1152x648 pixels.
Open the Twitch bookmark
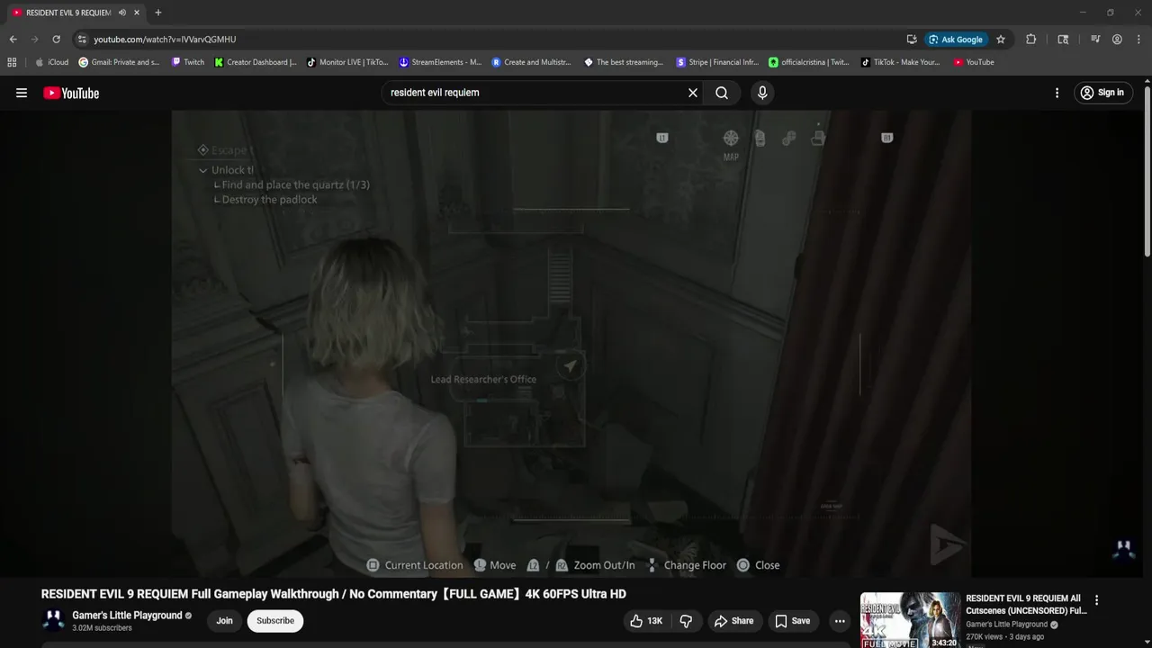coord(188,62)
